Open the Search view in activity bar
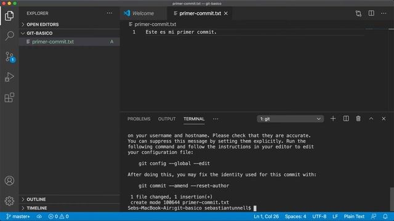 (x=10, y=36)
